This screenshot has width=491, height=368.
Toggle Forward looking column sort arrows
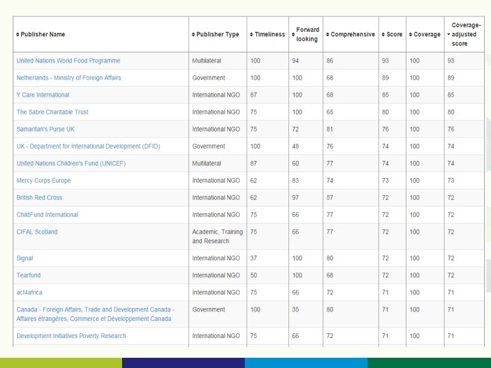(293, 35)
